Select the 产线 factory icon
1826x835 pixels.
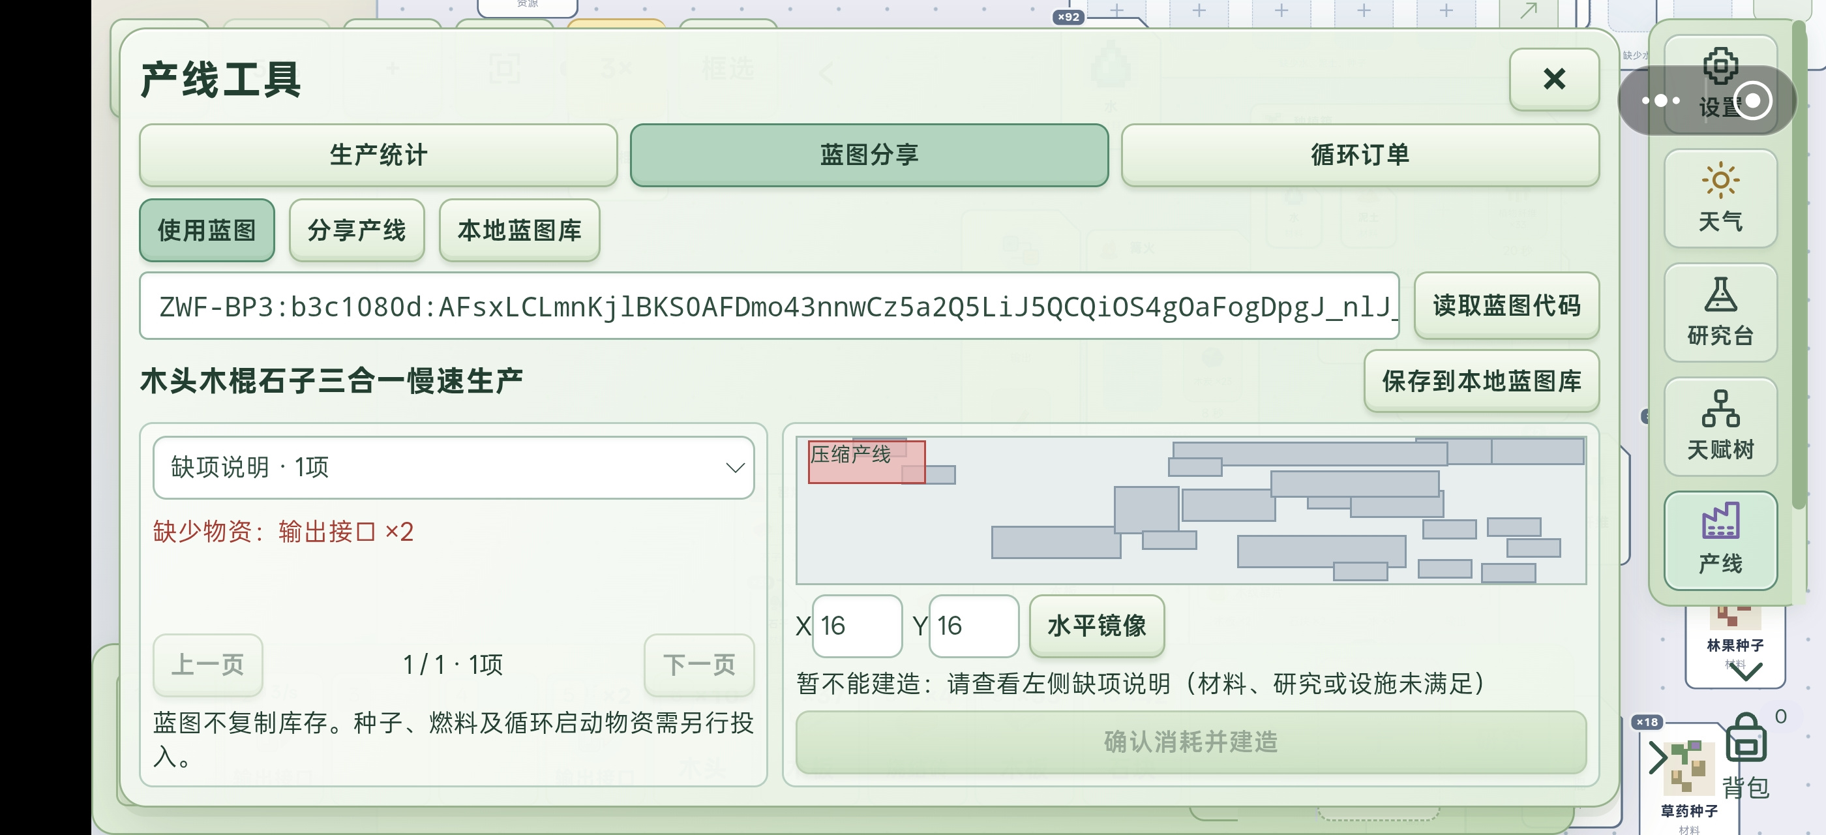tap(1720, 540)
